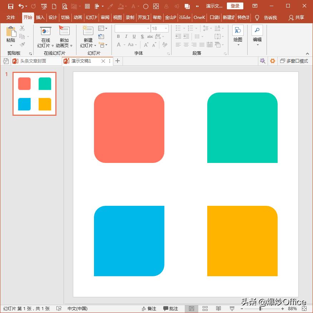
Task: Expand the font size dropdown
Action: [166, 29]
